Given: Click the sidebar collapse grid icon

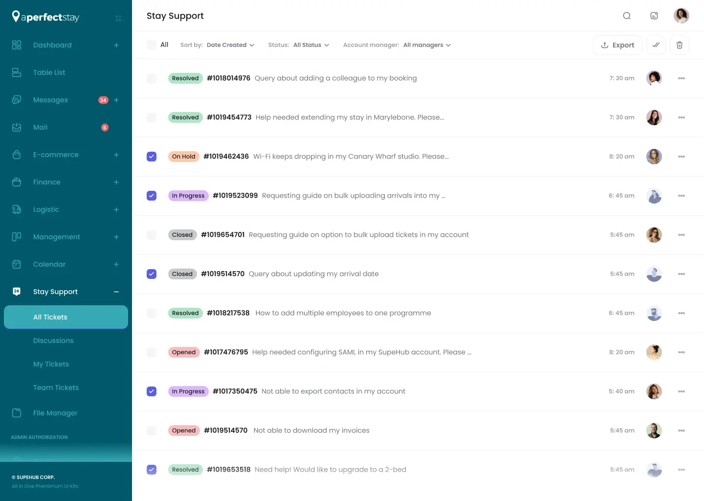Looking at the screenshot, I should tap(118, 18).
